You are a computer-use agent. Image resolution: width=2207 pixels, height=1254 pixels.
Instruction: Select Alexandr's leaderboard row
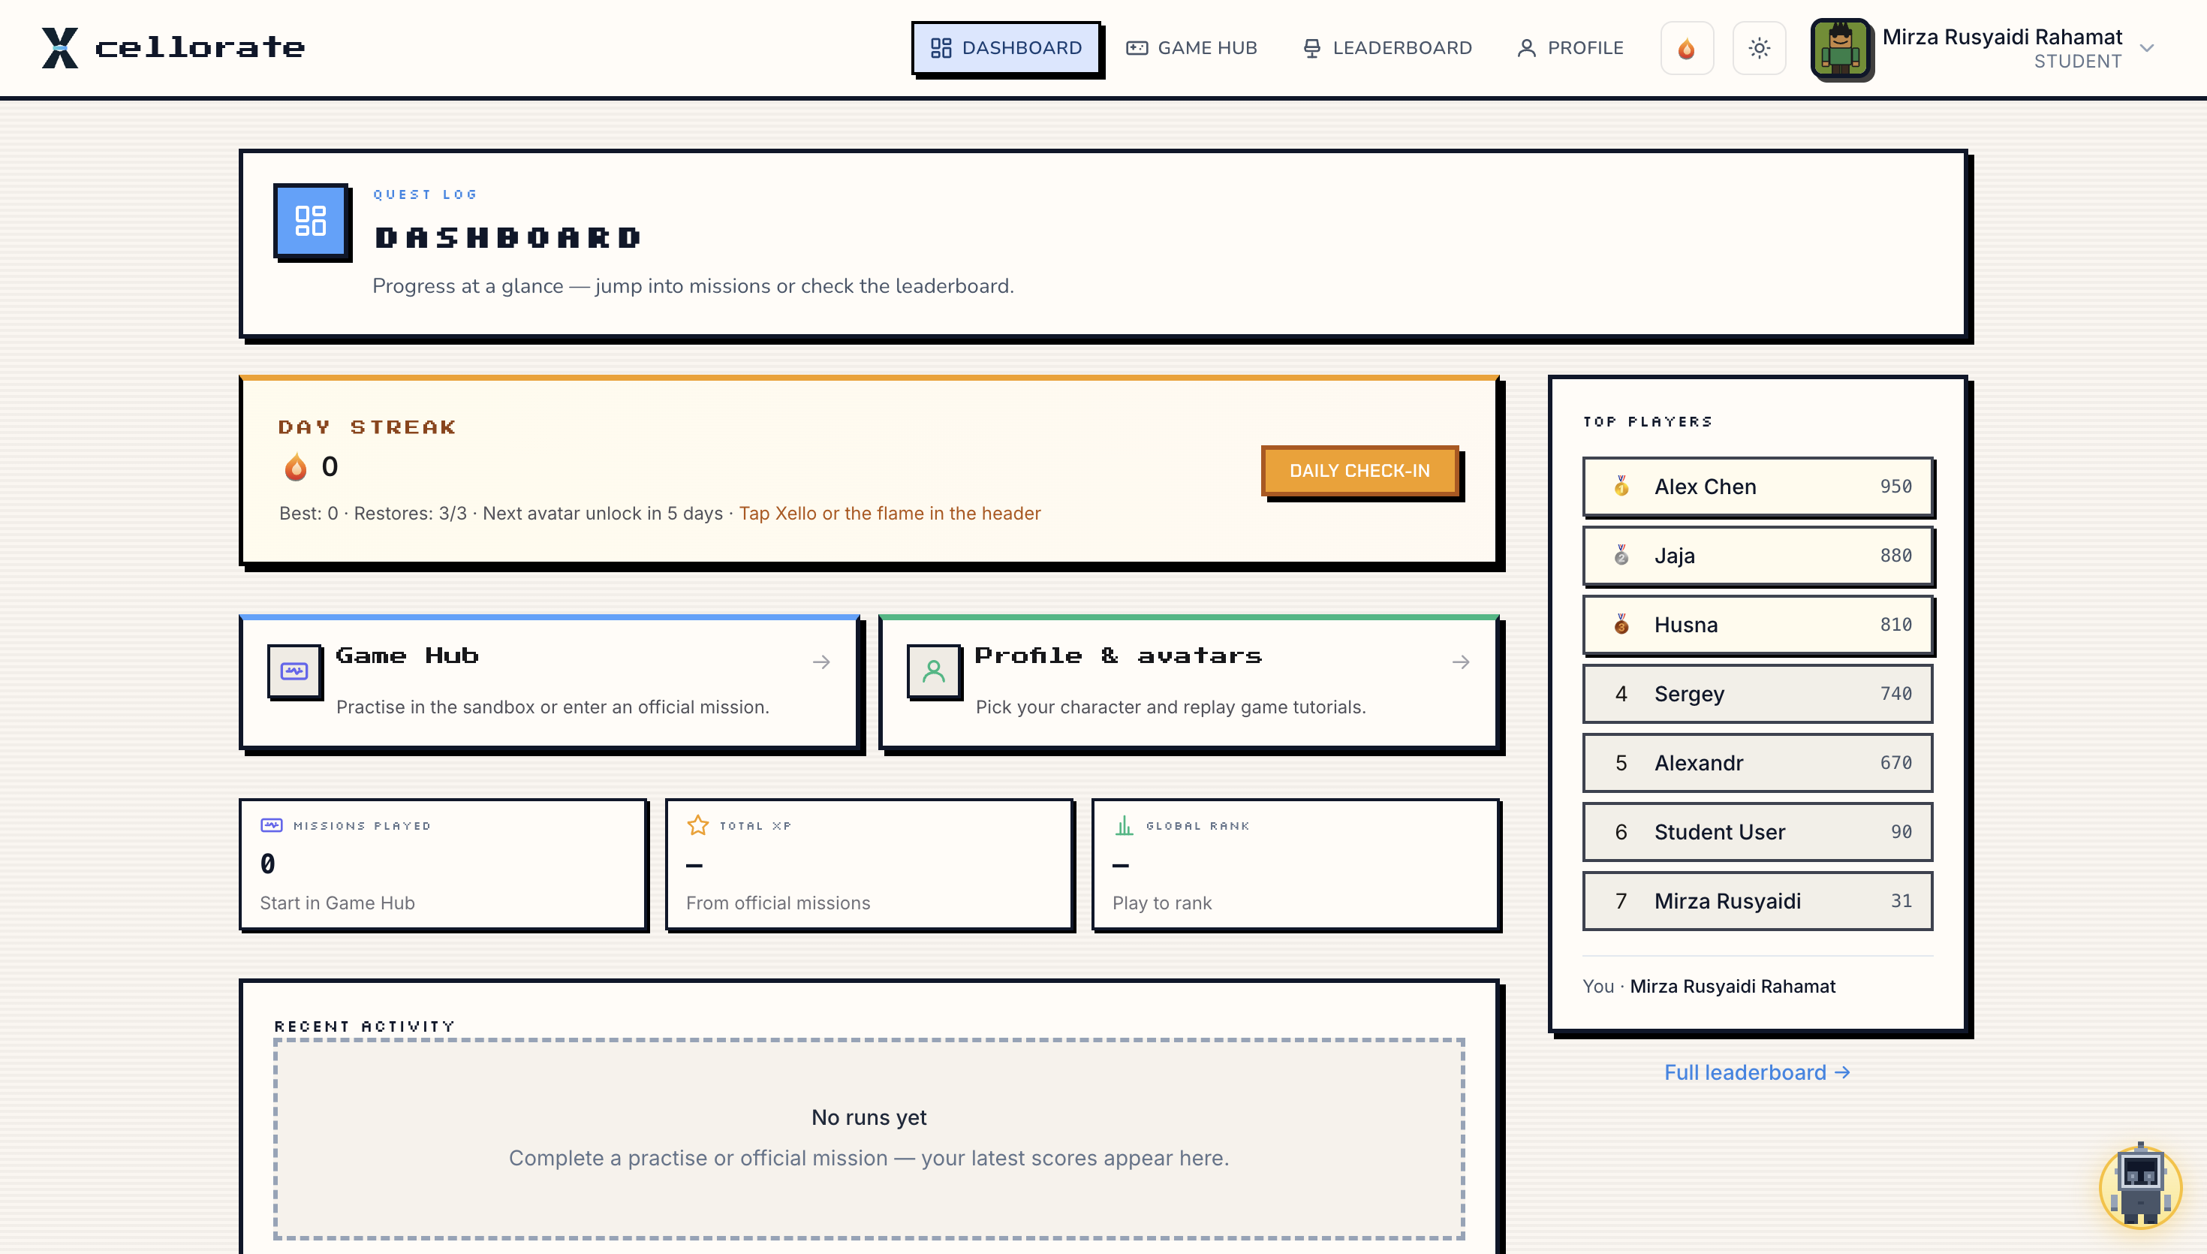click(x=1757, y=762)
